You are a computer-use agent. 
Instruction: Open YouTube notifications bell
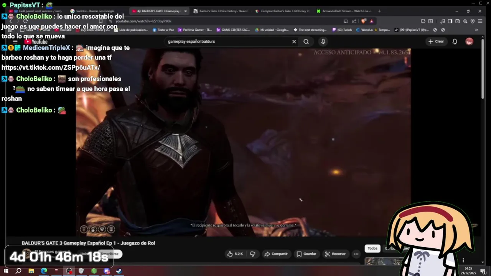[455, 41]
